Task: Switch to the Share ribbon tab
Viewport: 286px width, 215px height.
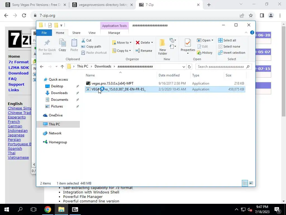Action: point(76,33)
